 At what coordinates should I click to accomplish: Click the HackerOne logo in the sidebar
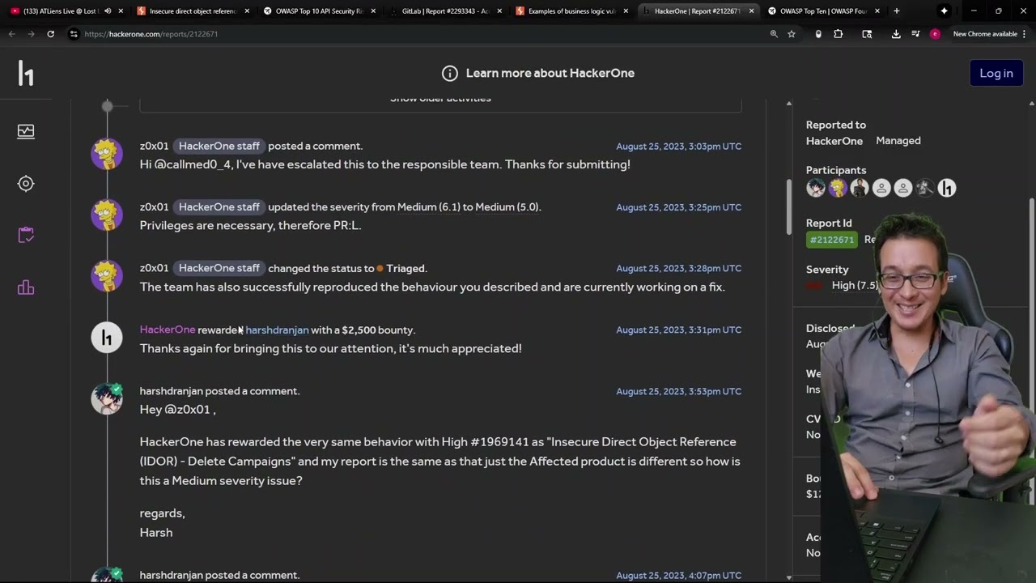26,74
